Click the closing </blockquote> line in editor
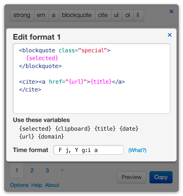The height and width of the screenshot is (196, 183). [41, 66]
